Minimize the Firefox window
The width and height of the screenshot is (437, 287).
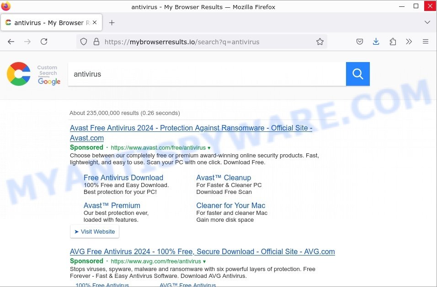tap(402, 6)
